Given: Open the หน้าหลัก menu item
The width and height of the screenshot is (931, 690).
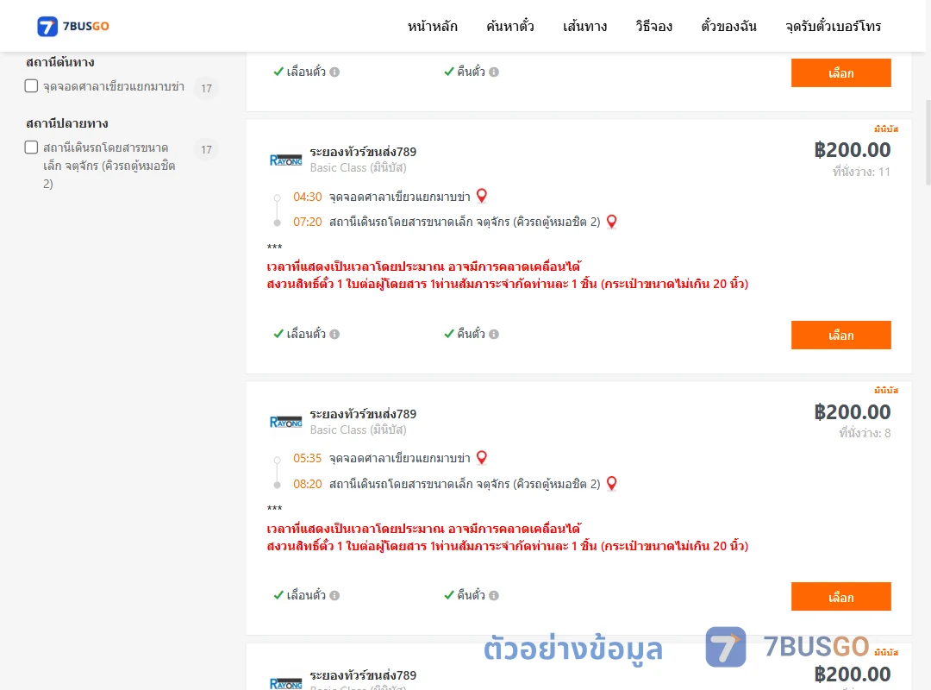Looking at the screenshot, I should [x=432, y=26].
